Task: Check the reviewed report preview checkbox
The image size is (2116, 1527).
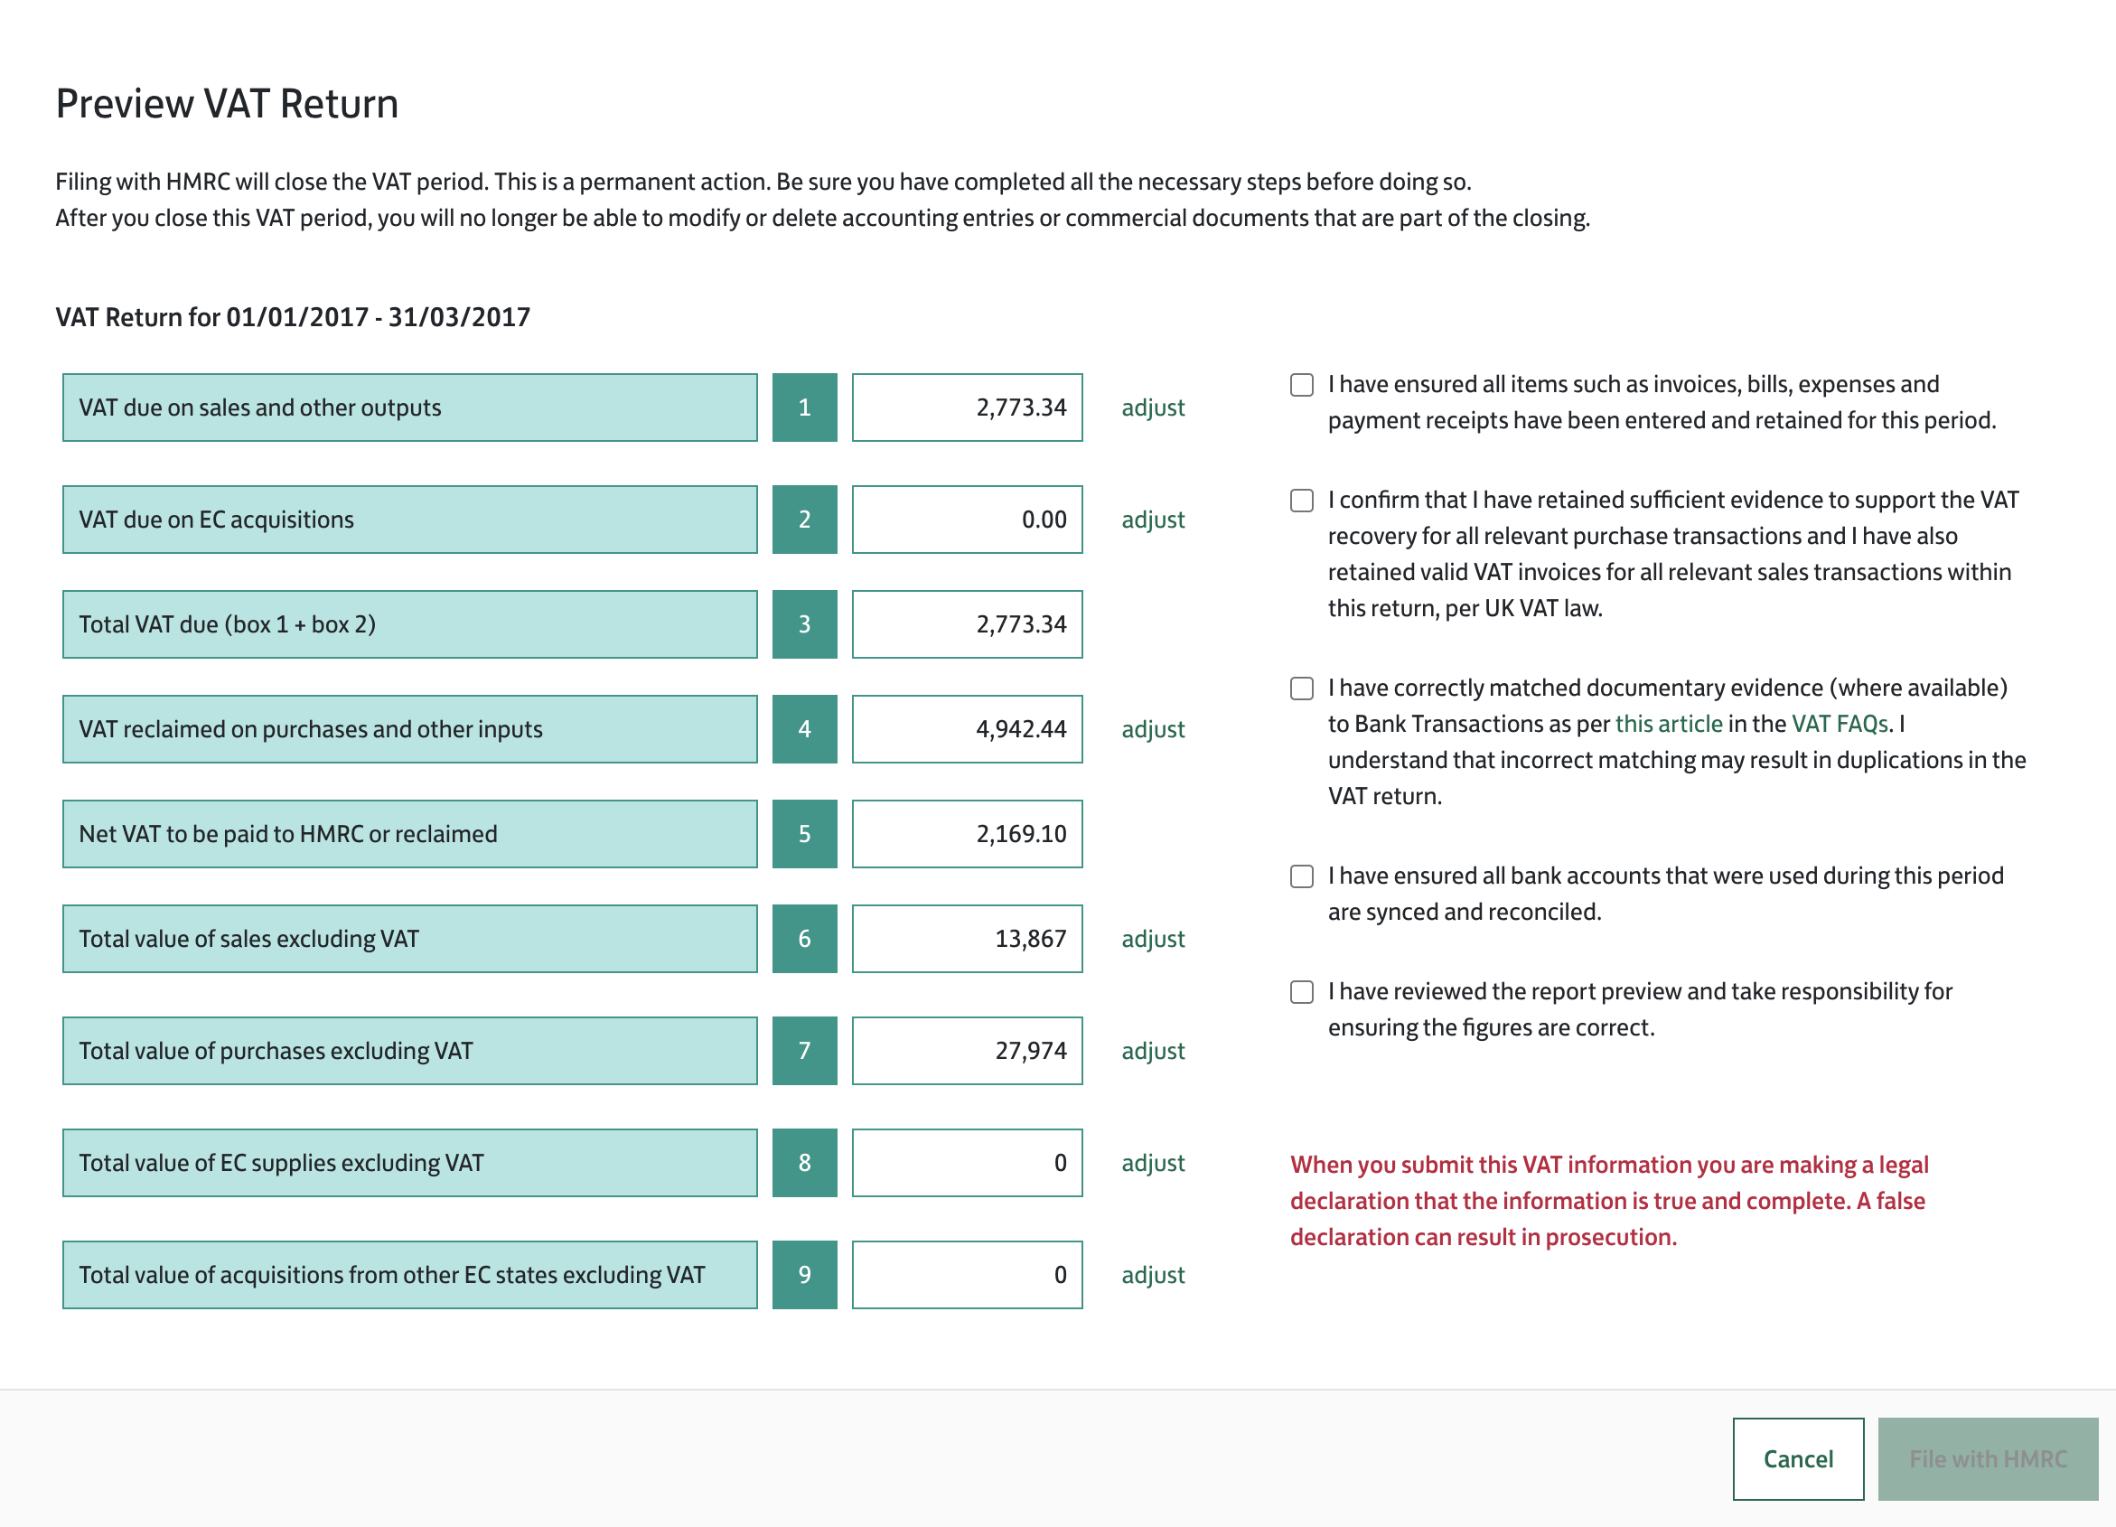Action: [x=1302, y=992]
